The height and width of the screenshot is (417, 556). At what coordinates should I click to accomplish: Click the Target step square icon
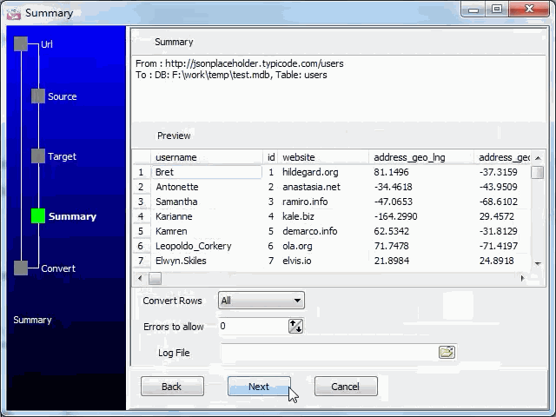point(38,156)
